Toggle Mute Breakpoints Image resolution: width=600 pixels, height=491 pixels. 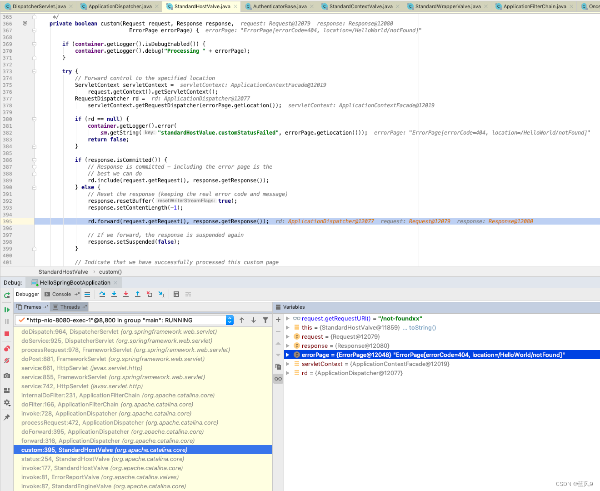click(x=7, y=361)
